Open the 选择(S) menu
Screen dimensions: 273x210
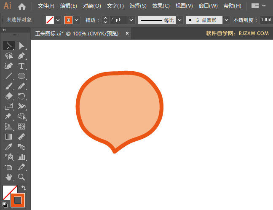(x=138, y=6)
